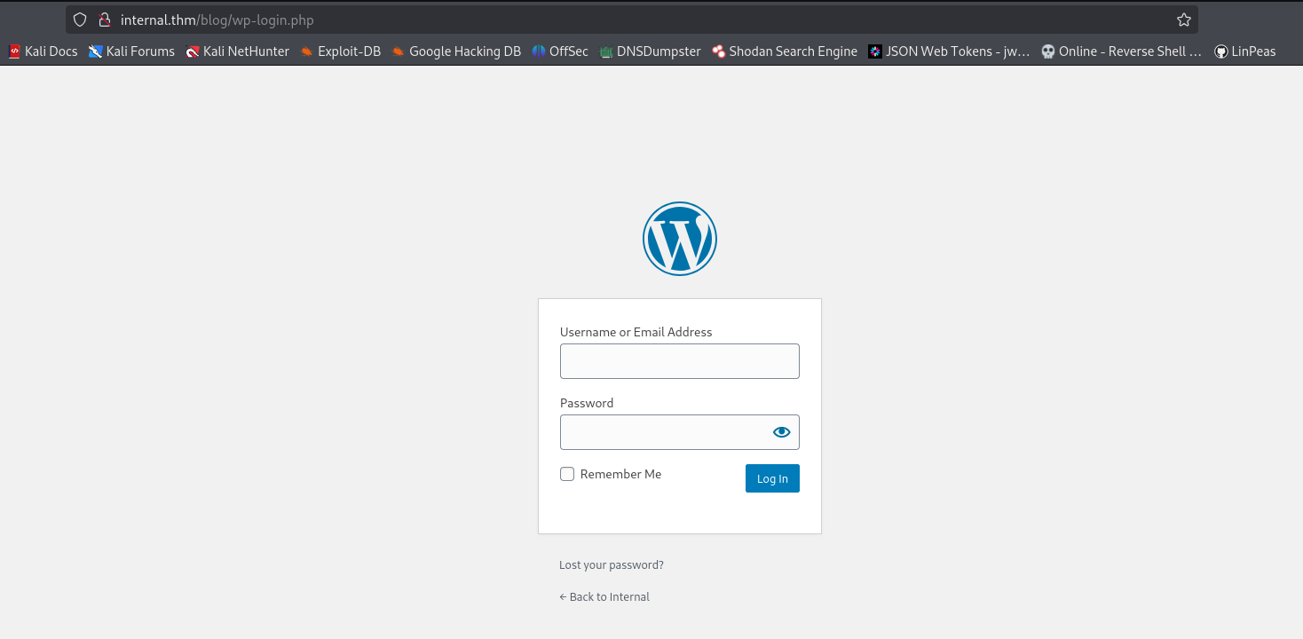This screenshot has width=1303, height=639.
Task: Click the WordPress logo above the form
Action: [679, 239]
